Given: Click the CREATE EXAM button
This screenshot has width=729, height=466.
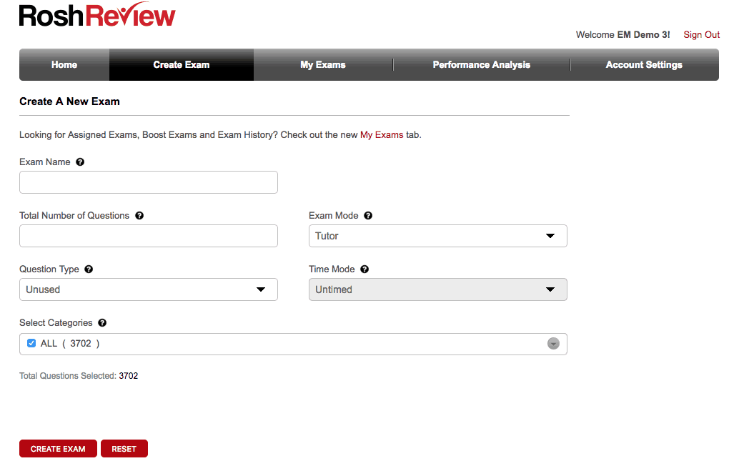Looking at the screenshot, I should click(x=58, y=448).
